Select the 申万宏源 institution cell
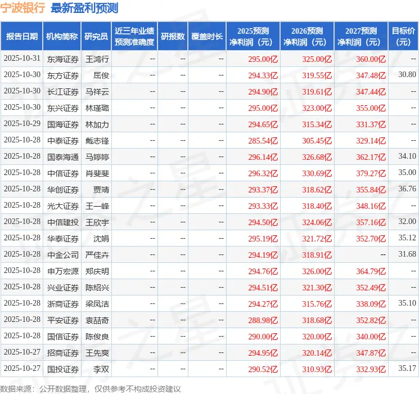The width and height of the screenshot is (419, 394). tap(63, 271)
